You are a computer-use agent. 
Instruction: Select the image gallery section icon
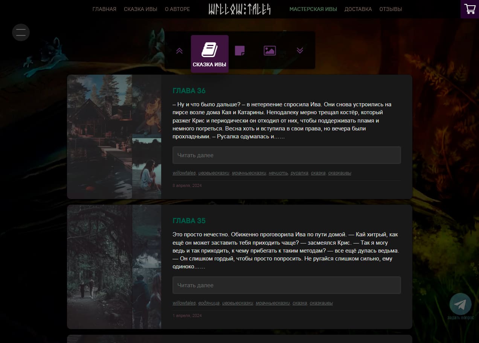click(x=270, y=51)
